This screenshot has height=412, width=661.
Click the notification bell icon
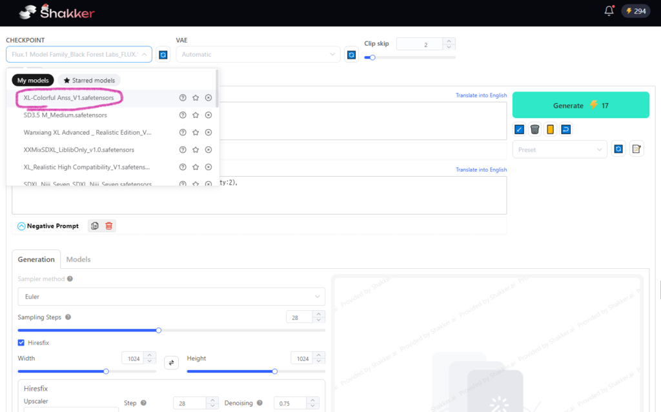pos(609,11)
